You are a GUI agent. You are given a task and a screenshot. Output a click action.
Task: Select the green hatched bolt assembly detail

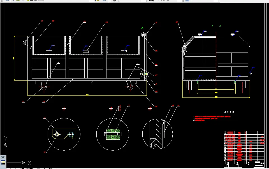[113, 134]
